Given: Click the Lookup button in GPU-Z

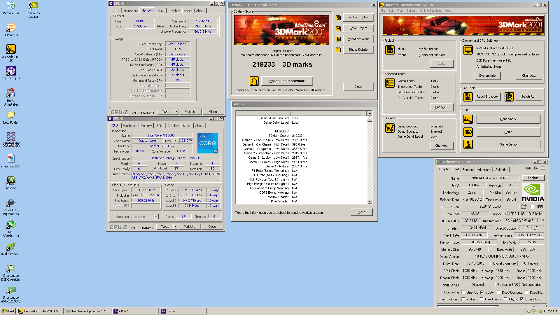Looking at the screenshot, I should [x=533, y=178].
